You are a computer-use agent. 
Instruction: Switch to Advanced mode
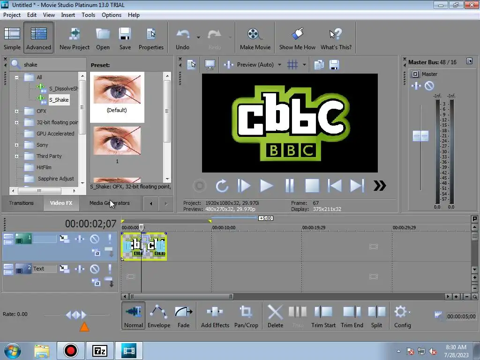tap(38, 38)
